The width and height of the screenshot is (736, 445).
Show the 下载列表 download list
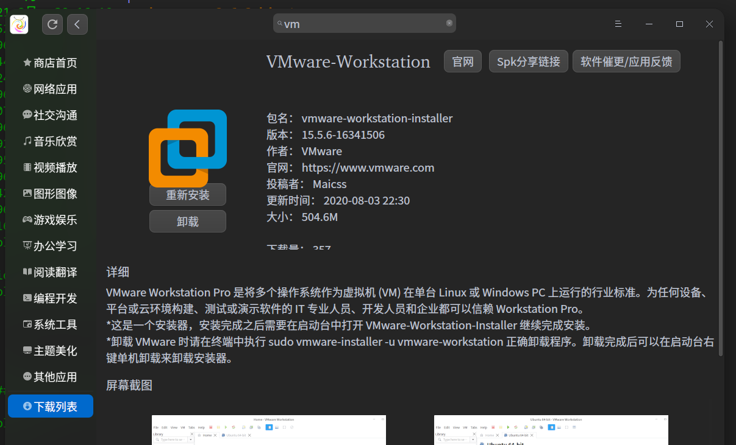tap(50, 406)
